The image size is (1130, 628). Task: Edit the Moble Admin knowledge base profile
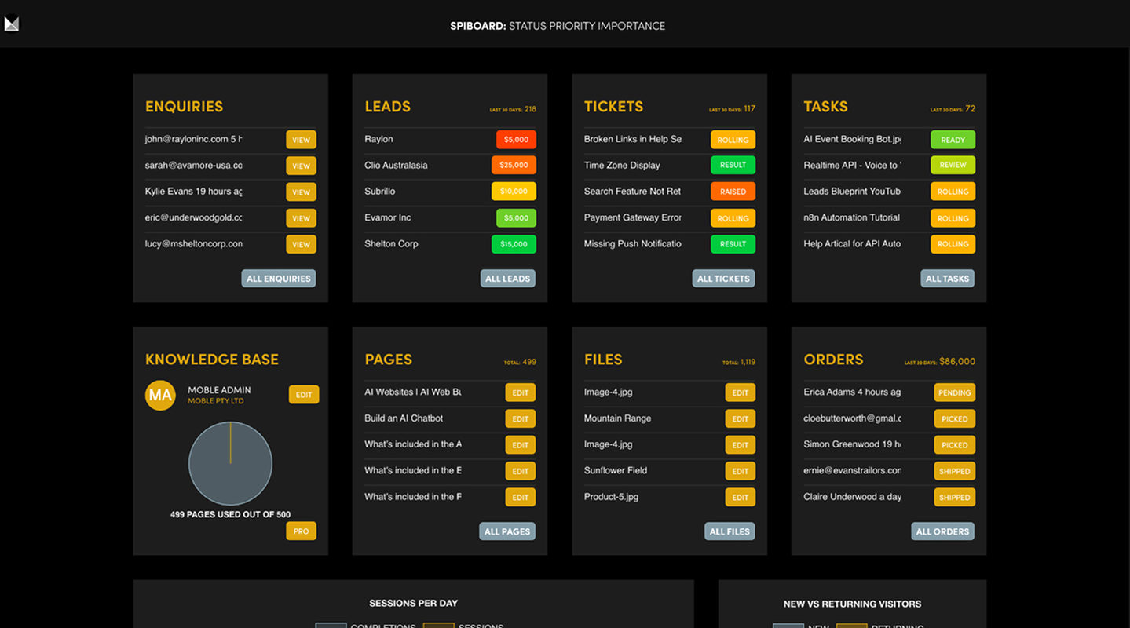click(304, 395)
